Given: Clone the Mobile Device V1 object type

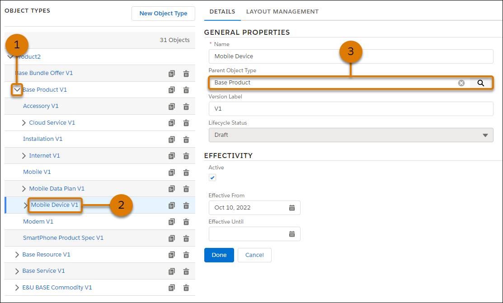Looking at the screenshot, I should 172,205.
